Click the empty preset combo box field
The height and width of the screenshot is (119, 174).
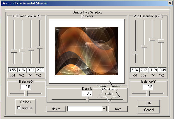85,109
